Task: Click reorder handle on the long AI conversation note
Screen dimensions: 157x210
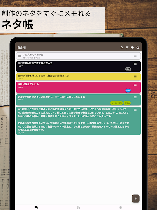Action: pyautogui.click(x=135, y=110)
